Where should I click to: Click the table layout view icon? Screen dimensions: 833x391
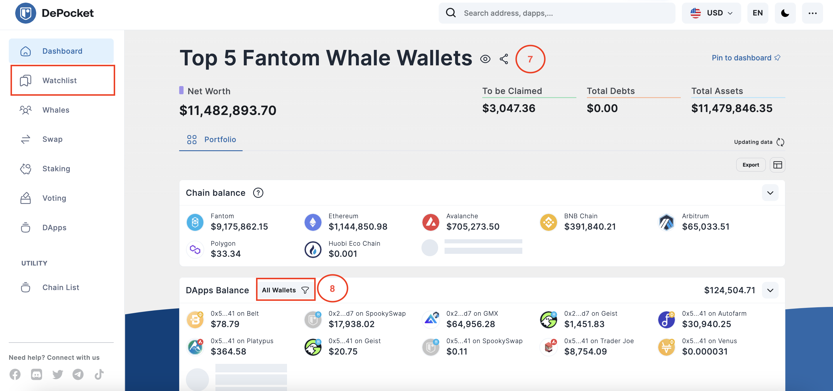pyautogui.click(x=777, y=165)
